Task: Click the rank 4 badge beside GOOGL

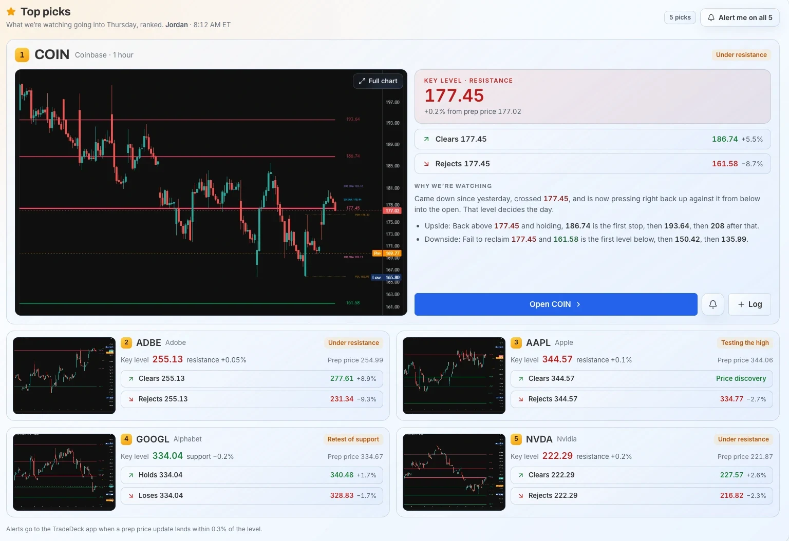Action: (126, 439)
